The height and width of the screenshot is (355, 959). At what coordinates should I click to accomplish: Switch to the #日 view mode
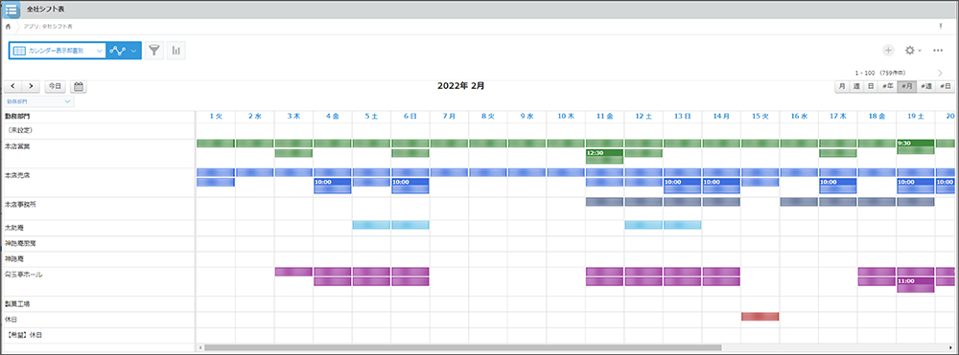click(x=945, y=87)
